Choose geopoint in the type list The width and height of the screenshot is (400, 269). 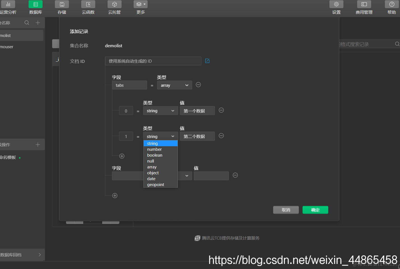click(161, 185)
